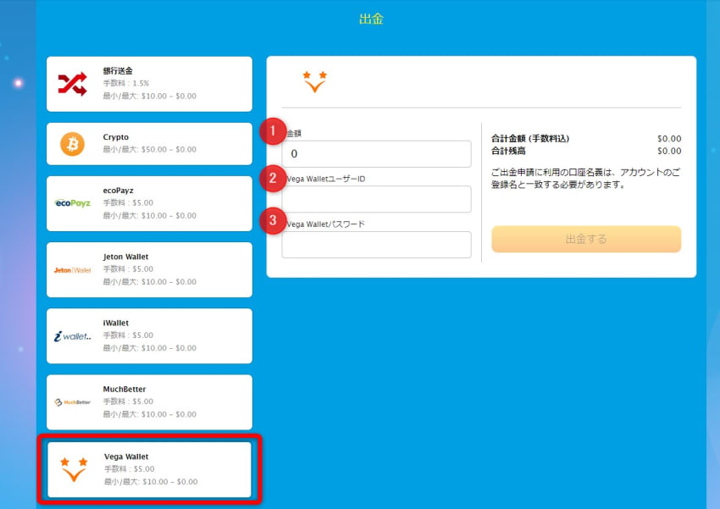The image size is (720, 509).
Task: Click the Vega Wallet fee $5.00 text
Action: point(130,468)
